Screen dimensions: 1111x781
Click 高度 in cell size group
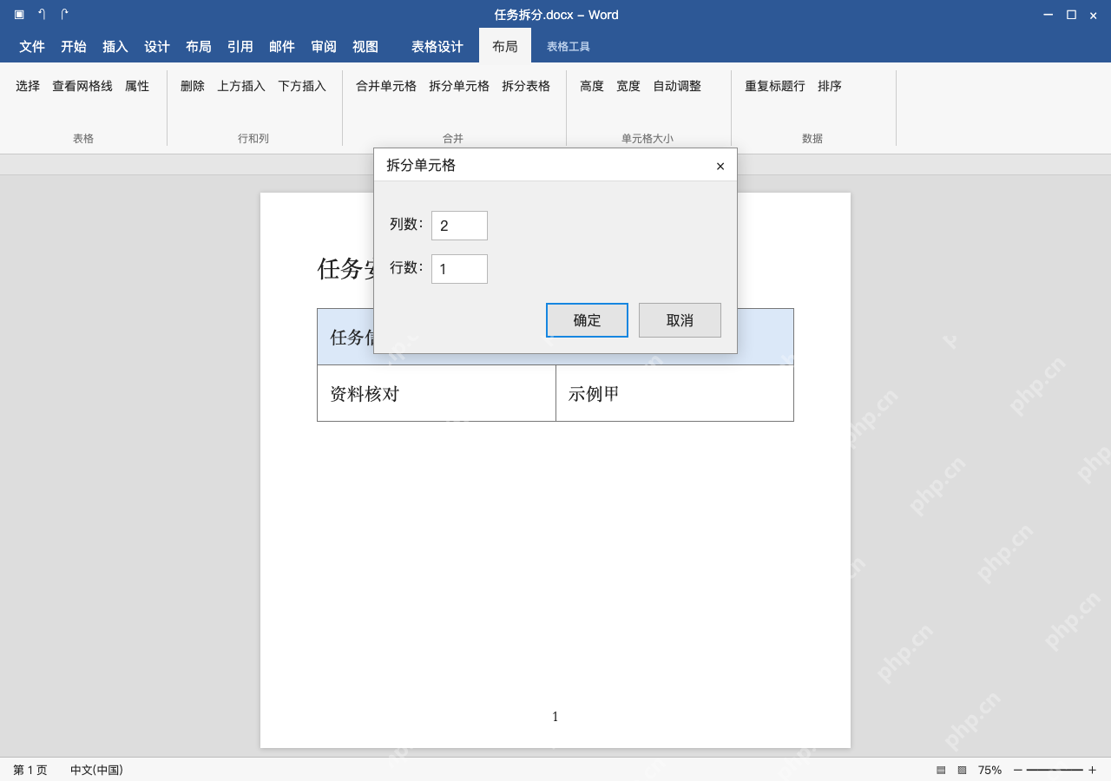coord(592,86)
